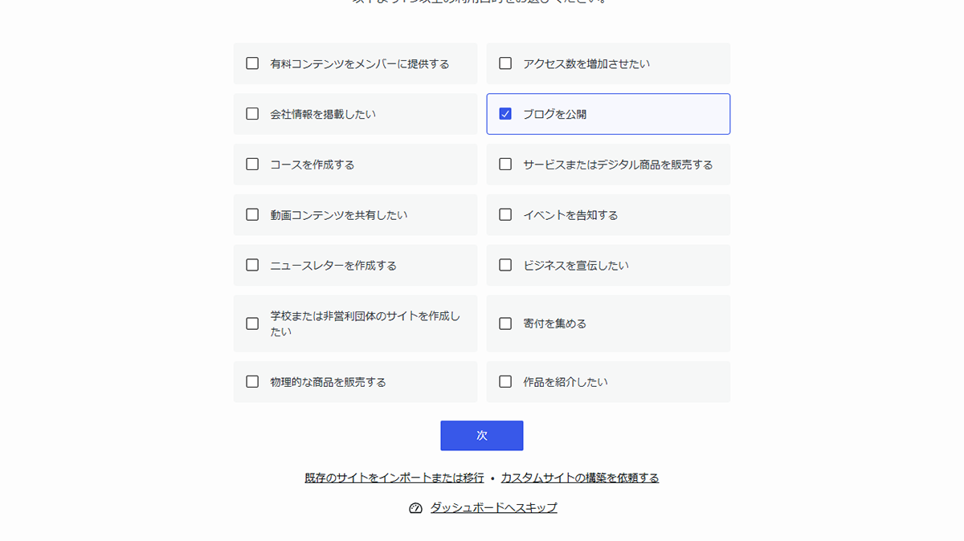Screen dimensions: 964x541
Task: Enable the アクセス数を増加させたい option
Action: pyautogui.click(x=506, y=63)
